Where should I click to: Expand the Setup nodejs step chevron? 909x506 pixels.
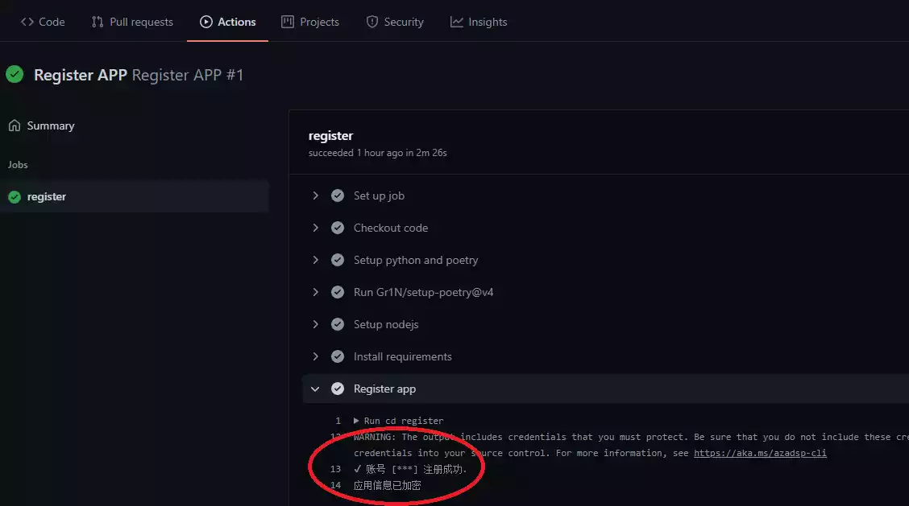[x=315, y=324]
